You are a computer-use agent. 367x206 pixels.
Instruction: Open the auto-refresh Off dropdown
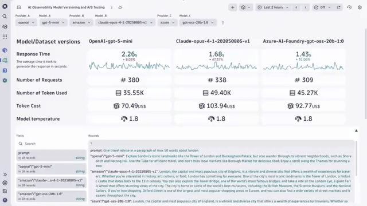tap(322, 7)
